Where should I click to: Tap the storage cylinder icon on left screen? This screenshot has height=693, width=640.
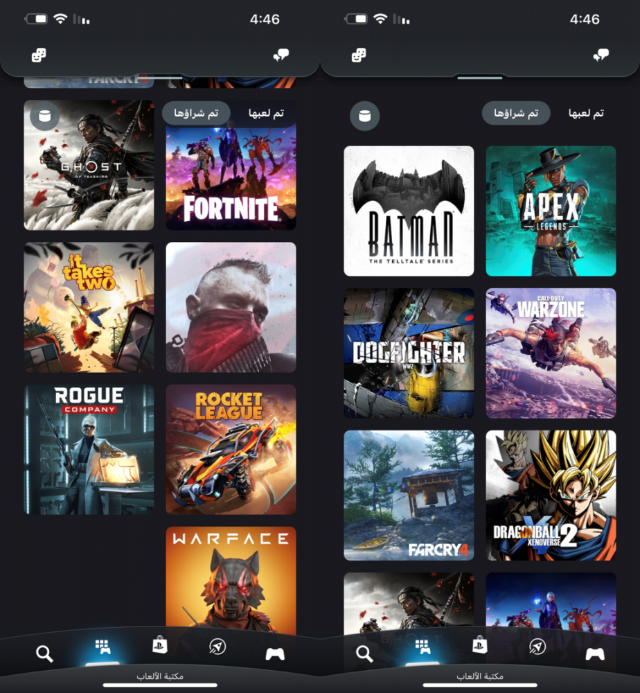pos(44,116)
